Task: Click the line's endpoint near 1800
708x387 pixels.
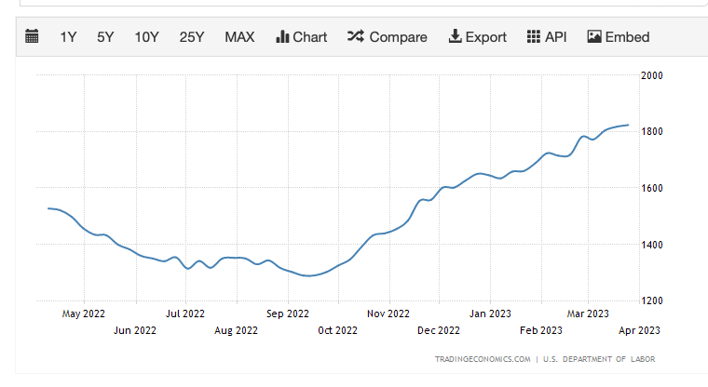Action: tap(628, 125)
